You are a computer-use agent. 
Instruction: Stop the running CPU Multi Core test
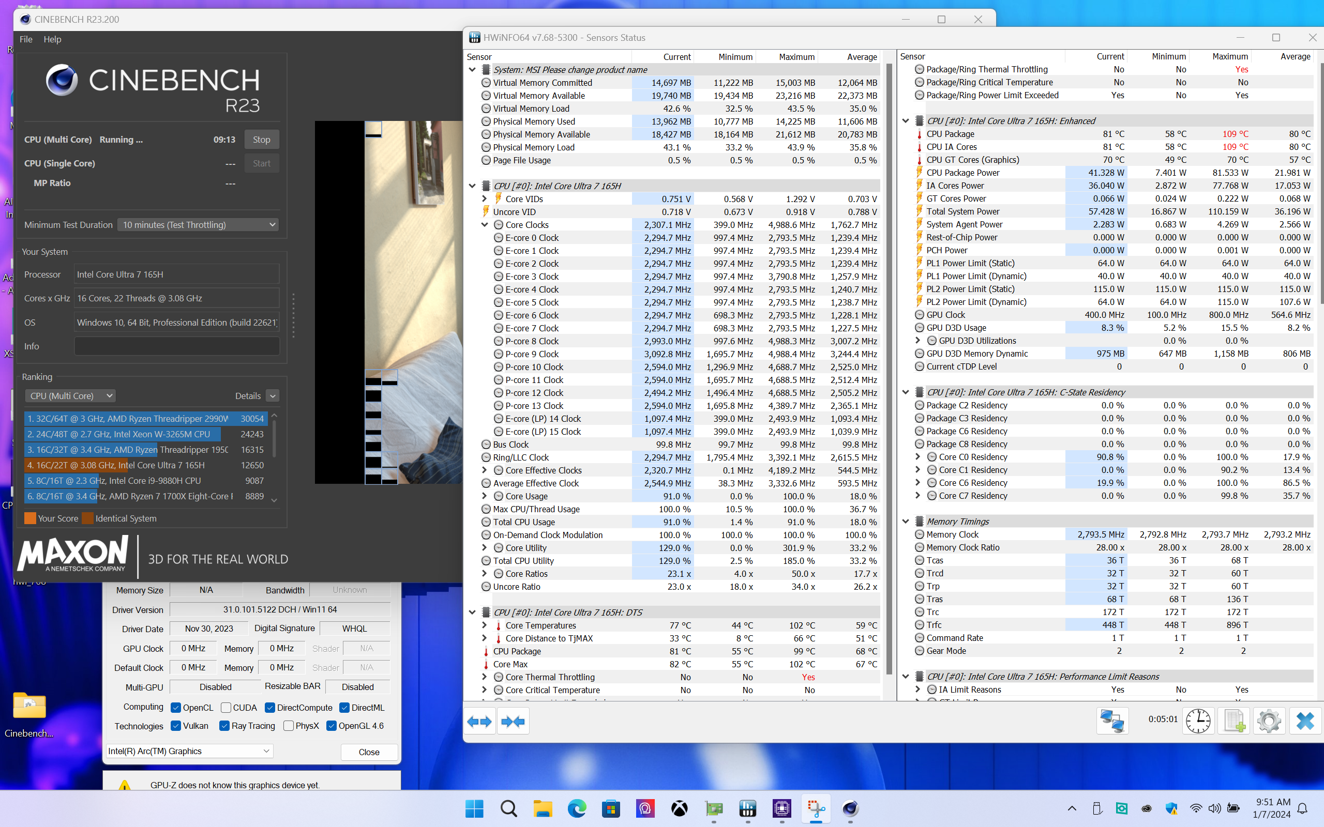[261, 140]
